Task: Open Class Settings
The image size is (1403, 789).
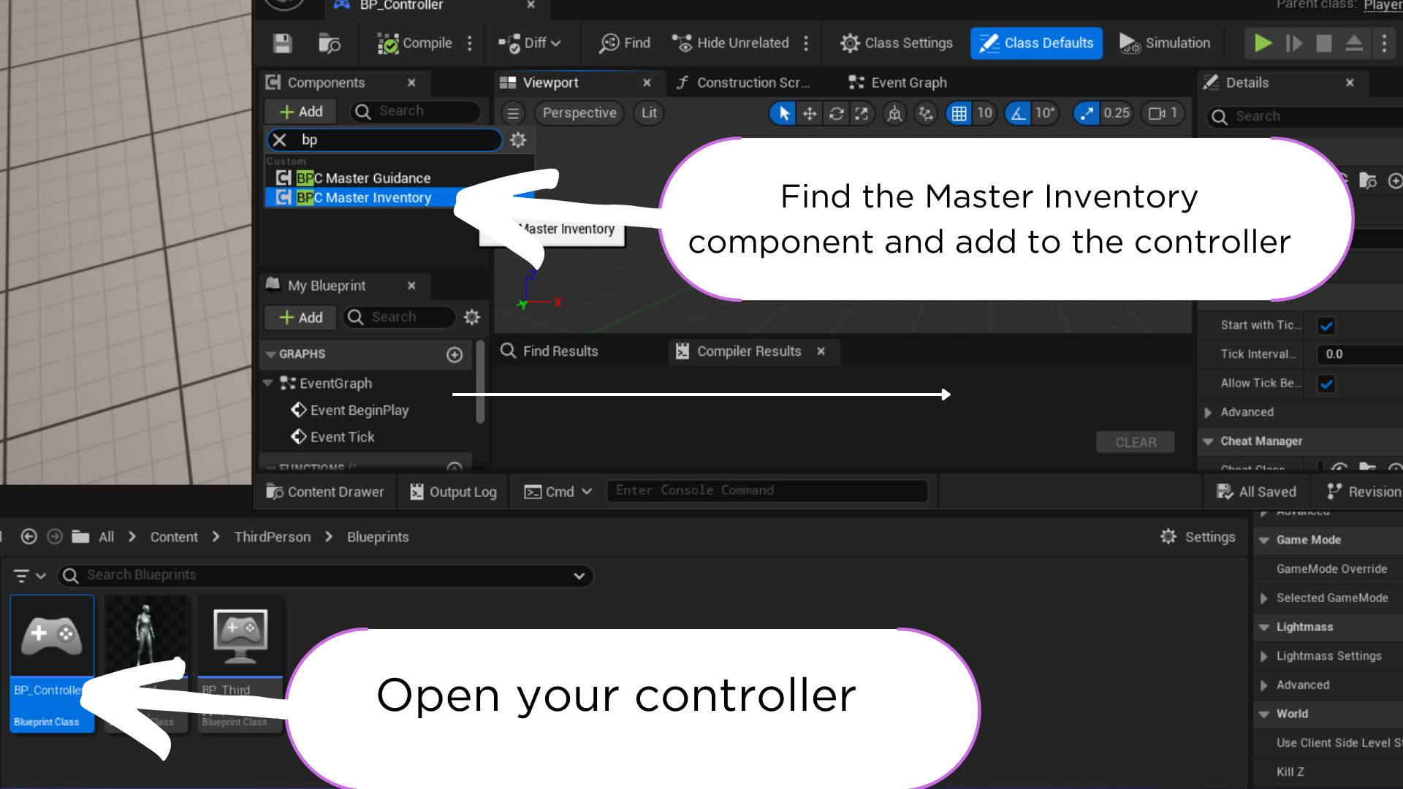Action: coord(897,43)
